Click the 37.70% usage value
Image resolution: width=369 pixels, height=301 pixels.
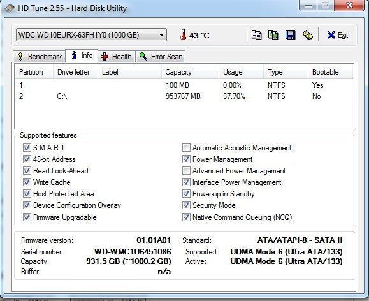coord(234,96)
